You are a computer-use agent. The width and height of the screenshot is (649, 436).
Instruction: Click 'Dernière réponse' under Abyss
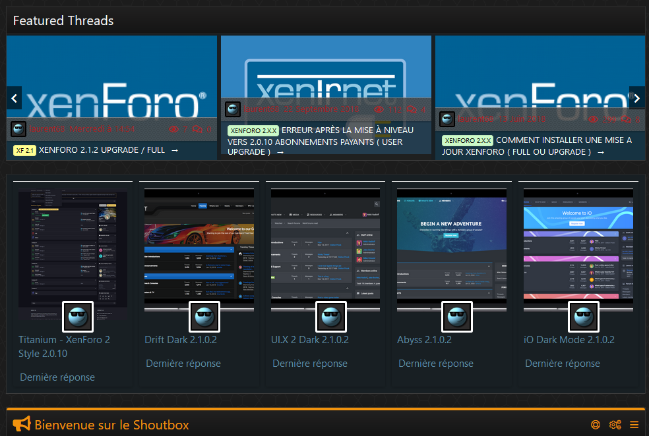pos(436,364)
